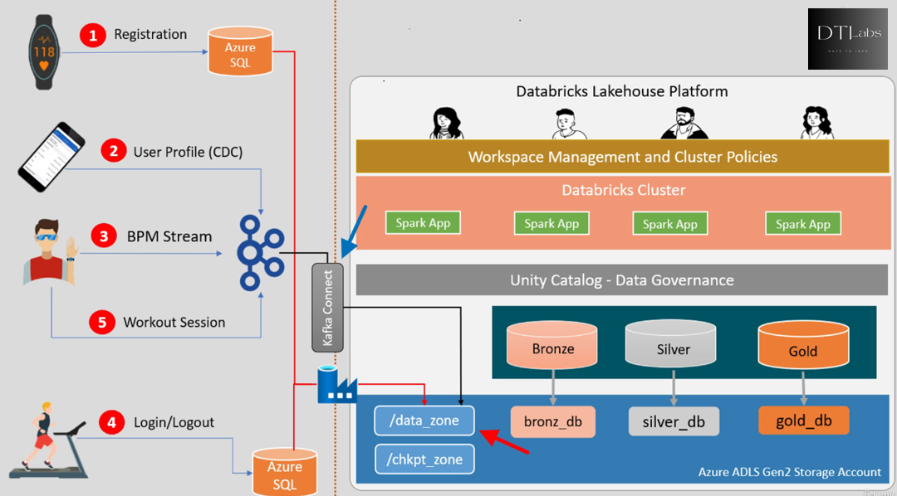Toggle the Registration step badge
897x496 pixels.
pyautogui.click(x=92, y=35)
